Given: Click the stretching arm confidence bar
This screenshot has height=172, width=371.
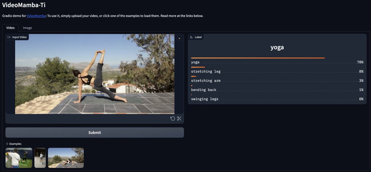Looking at the screenshot, I should (194, 76).
